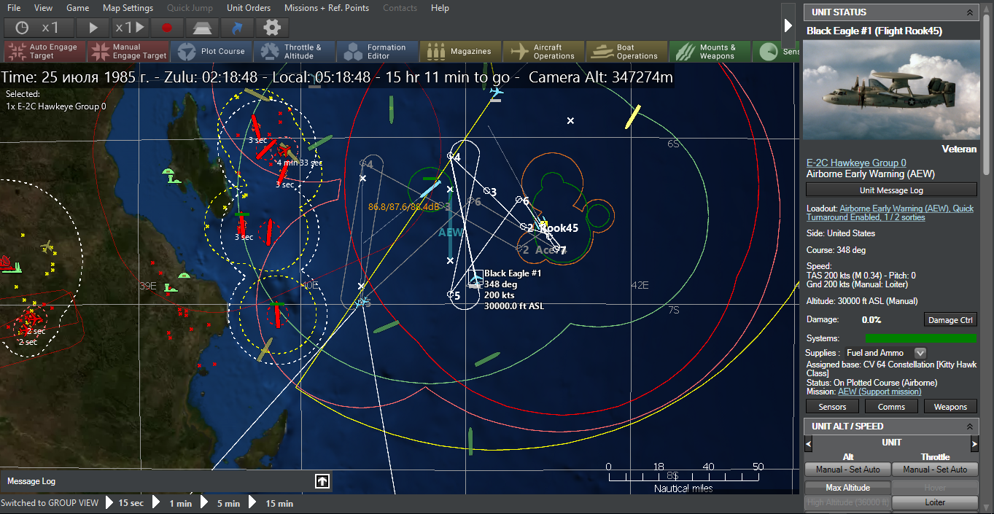Viewport: 994px width, 514px height.
Task: Open the unit Sensors button in status panel
Action: (x=832, y=407)
